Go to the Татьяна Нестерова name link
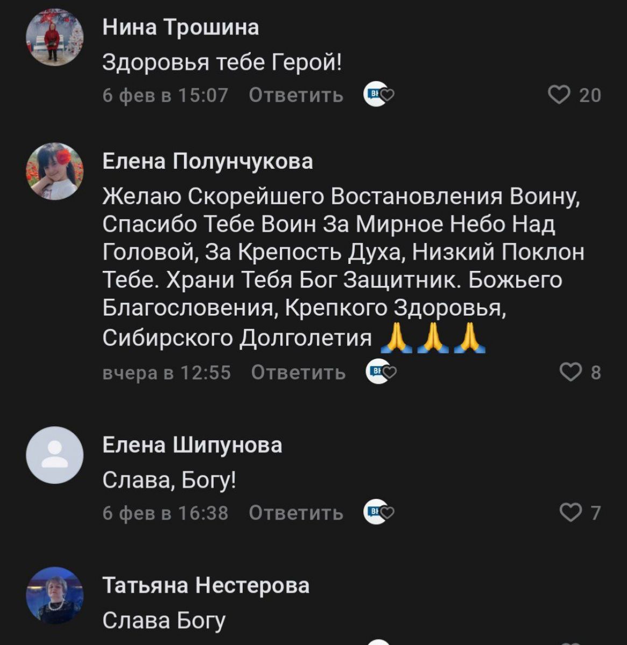 206,585
